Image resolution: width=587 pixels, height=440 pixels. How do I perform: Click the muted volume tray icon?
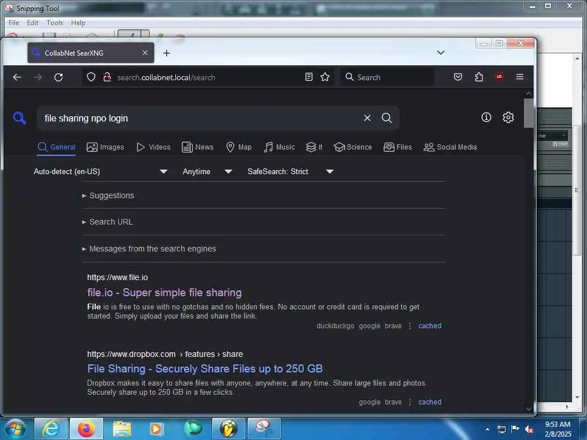[x=529, y=429]
